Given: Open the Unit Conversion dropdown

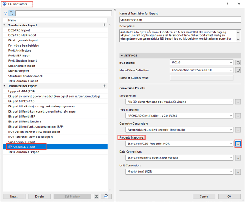Looking at the screenshot, I should click(x=180, y=172).
